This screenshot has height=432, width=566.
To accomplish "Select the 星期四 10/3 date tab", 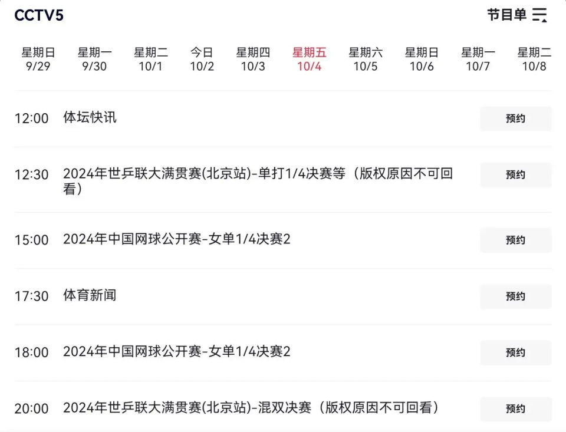I will point(253,60).
